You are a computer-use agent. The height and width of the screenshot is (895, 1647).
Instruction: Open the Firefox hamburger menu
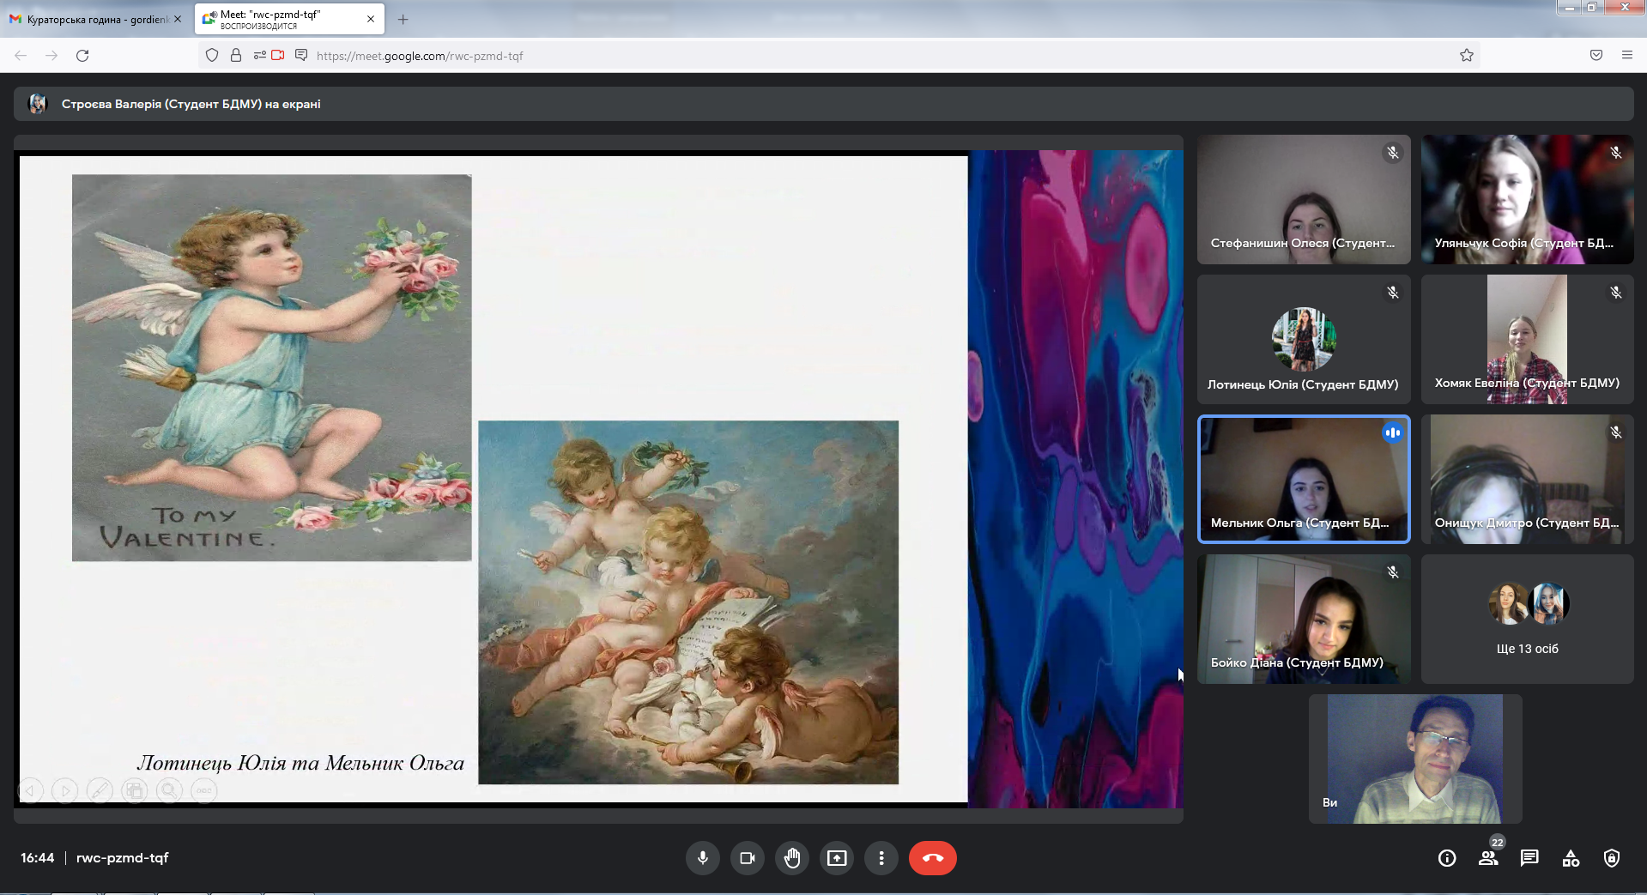(1627, 56)
